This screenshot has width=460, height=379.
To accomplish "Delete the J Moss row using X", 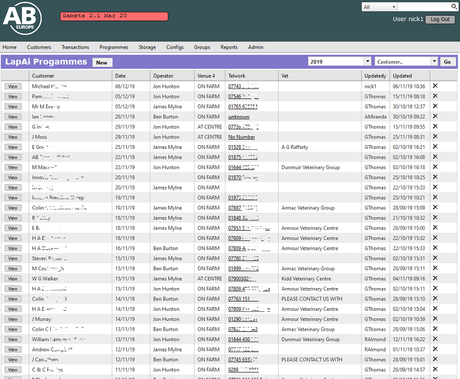I will pyautogui.click(x=435, y=137).
